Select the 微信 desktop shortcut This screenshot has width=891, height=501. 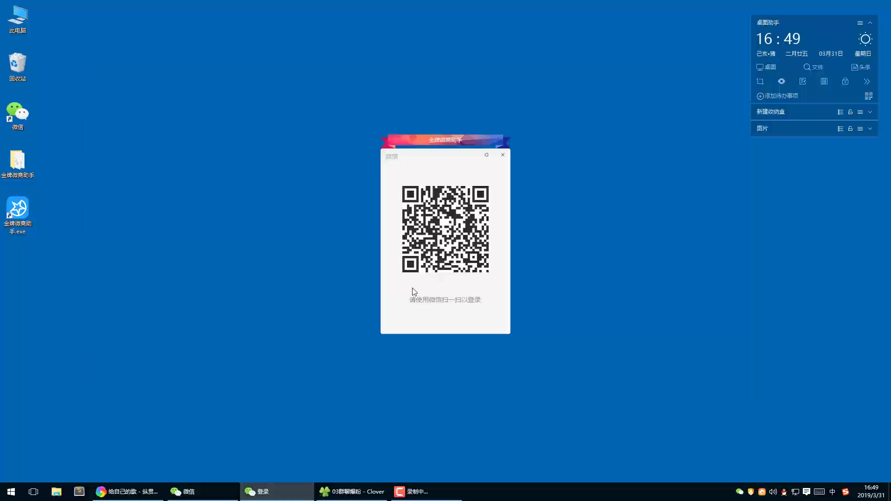[18, 116]
